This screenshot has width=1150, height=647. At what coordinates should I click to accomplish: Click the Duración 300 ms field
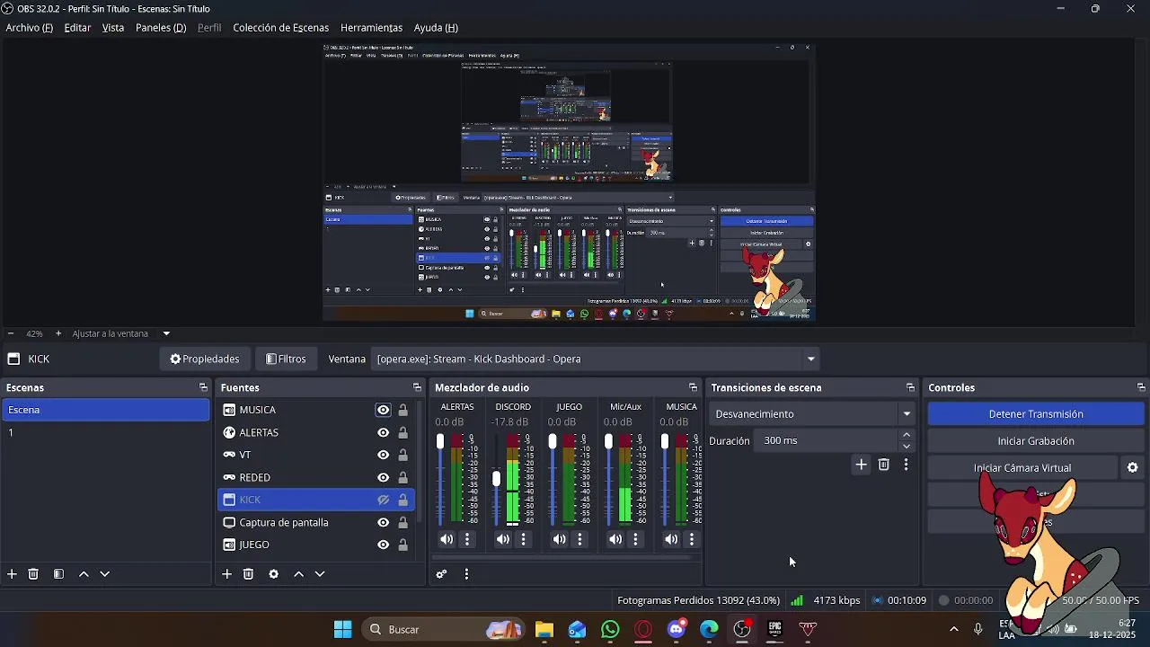click(x=827, y=441)
